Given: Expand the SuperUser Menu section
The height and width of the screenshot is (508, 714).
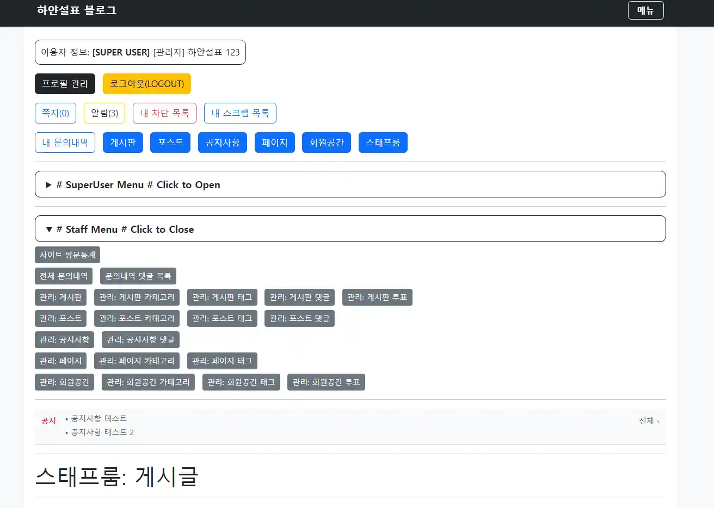Looking at the screenshot, I should (x=138, y=185).
